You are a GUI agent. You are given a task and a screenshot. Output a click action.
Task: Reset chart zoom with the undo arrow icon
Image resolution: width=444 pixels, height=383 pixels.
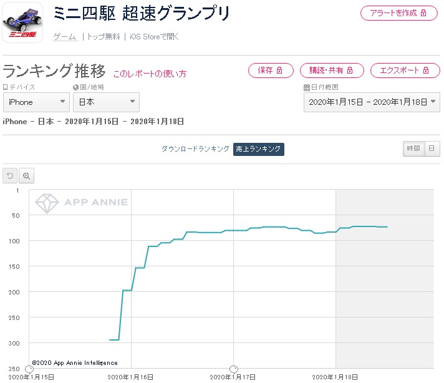point(10,176)
